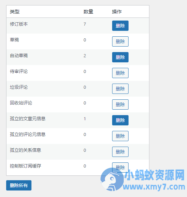Click the 小蚂蚁资源网 watermark logo
Screen dimensions: 187x197
pos(143,180)
